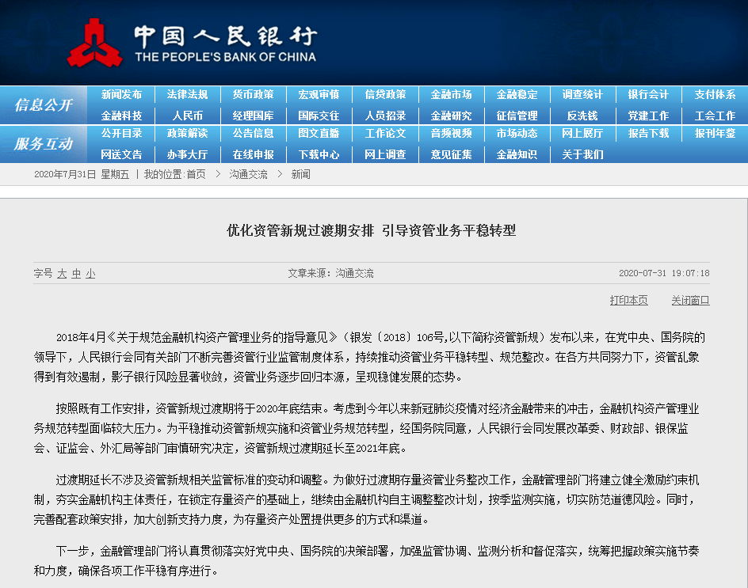Open 公告信息 page
The height and width of the screenshot is (588, 748).
[254, 134]
